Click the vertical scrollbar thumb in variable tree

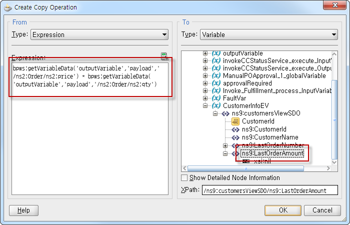pos(334,119)
